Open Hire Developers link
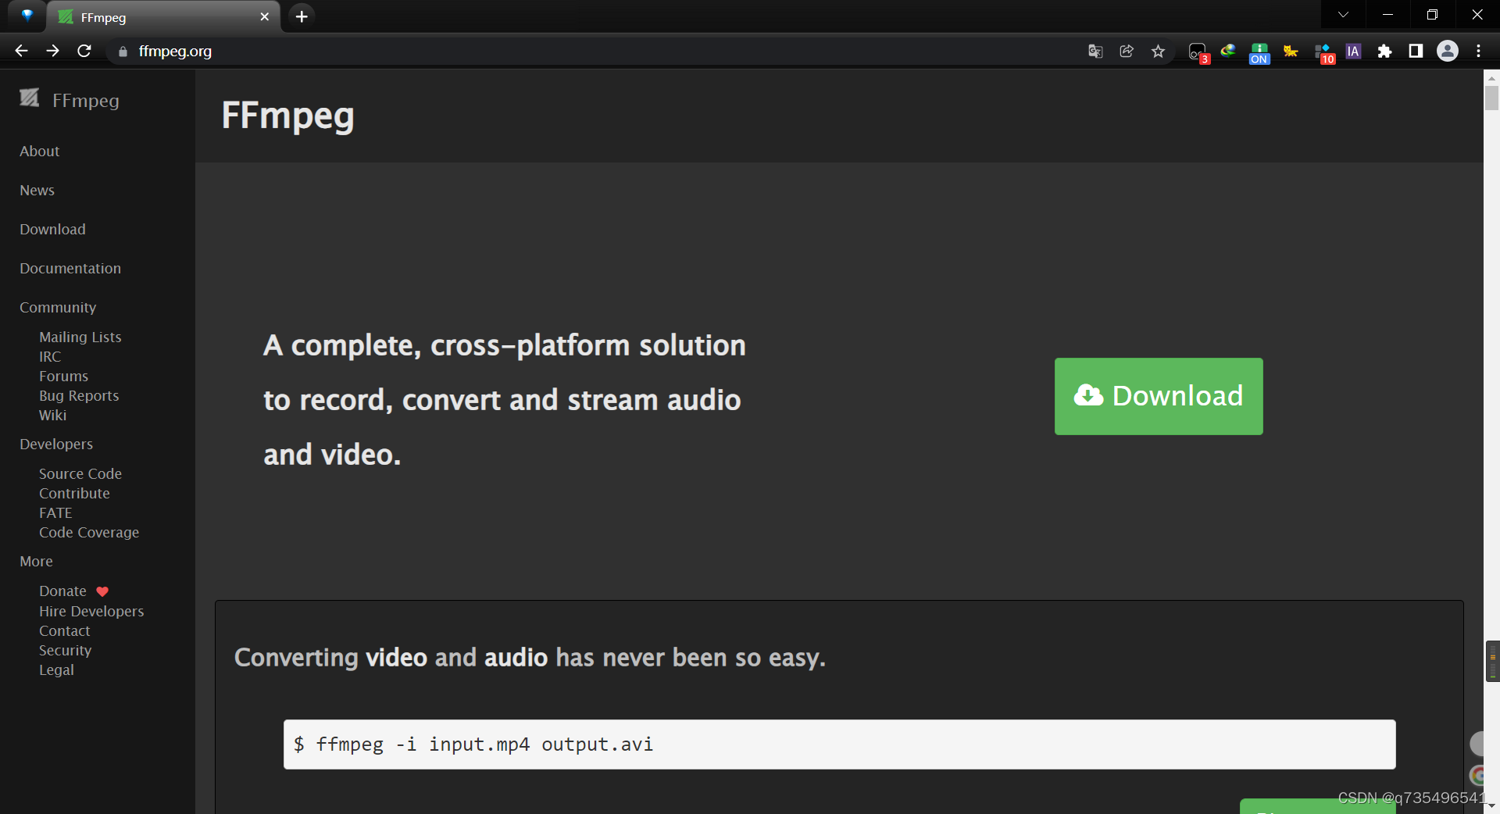Screen dimensions: 1500x814 pyautogui.click(x=91, y=612)
